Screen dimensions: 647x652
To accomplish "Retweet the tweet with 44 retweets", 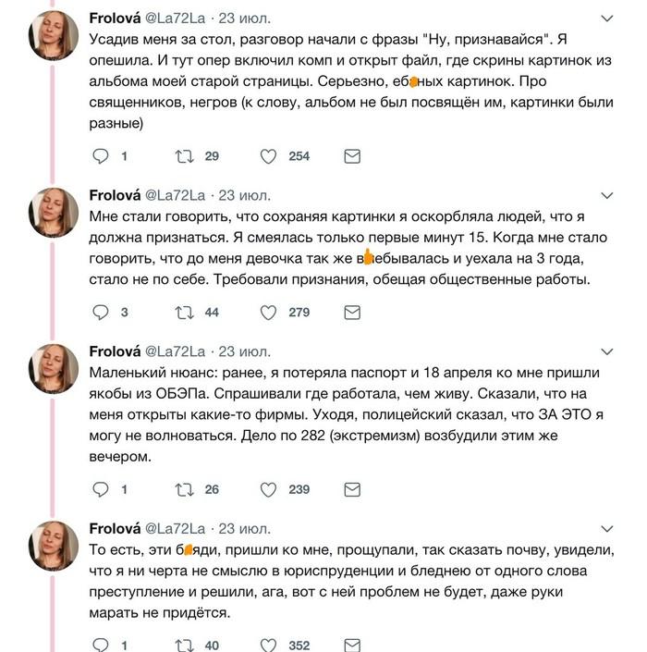I will point(185,312).
